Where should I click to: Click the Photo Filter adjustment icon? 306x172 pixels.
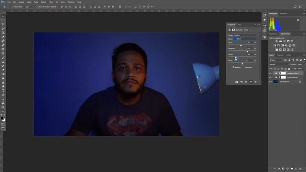click(x=286, y=45)
